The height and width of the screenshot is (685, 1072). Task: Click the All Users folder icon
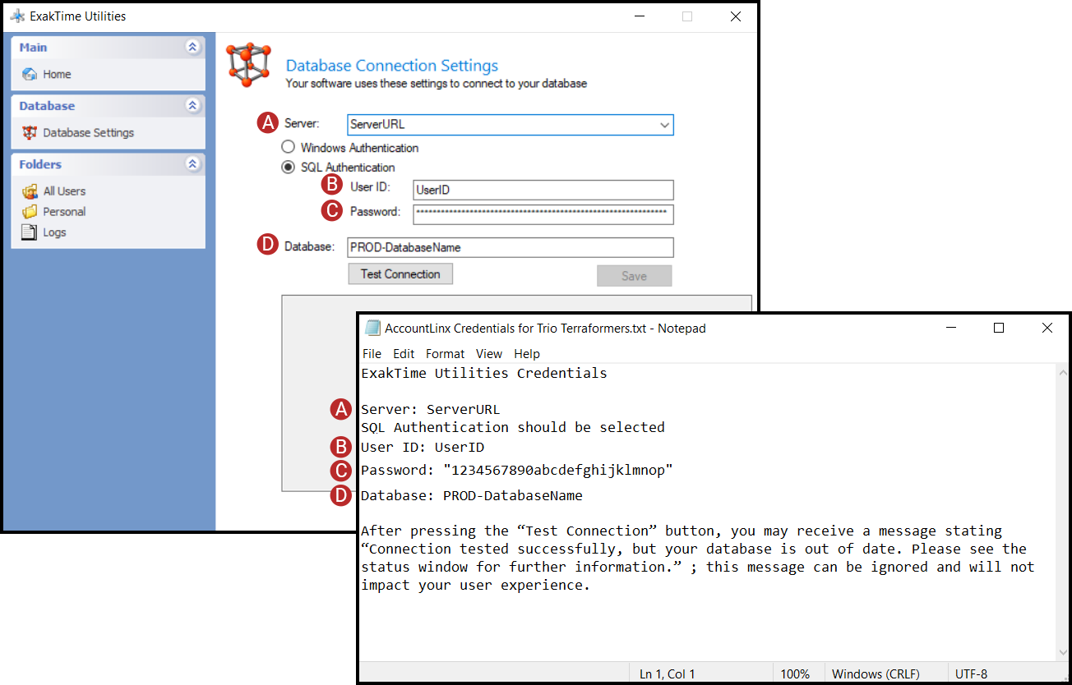30,191
